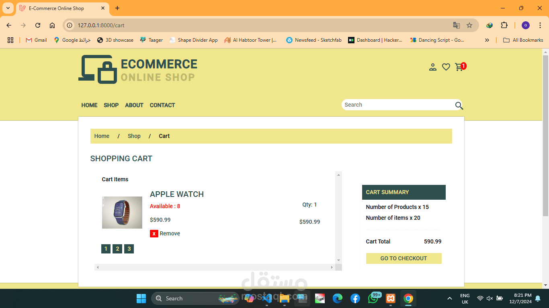Click the Home breadcrumb link
The image size is (549, 308).
click(102, 136)
